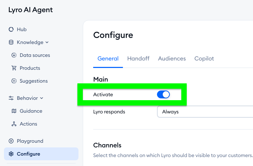Viewport: 253px width, 166px height.
Task: Open the Lyro responds dropdown
Action: click(205, 112)
